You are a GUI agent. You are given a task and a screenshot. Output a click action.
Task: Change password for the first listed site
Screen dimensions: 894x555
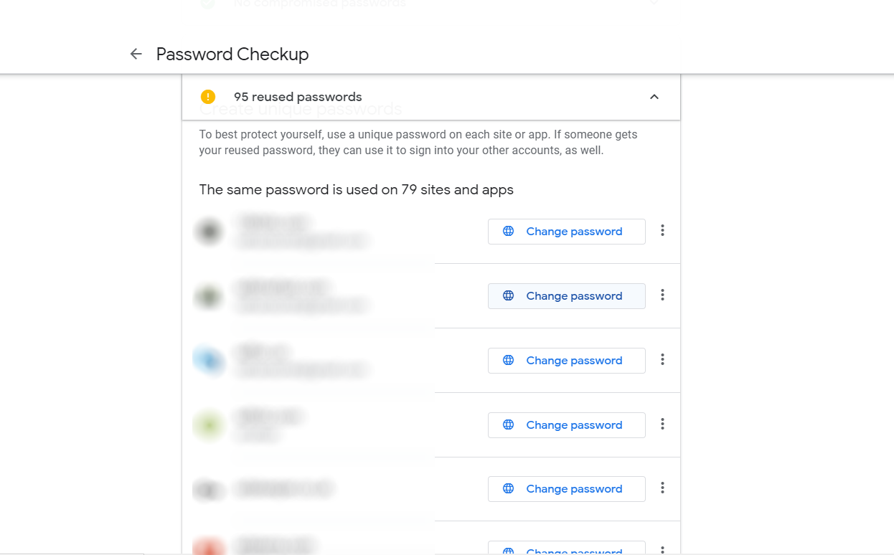pyautogui.click(x=566, y=232)
